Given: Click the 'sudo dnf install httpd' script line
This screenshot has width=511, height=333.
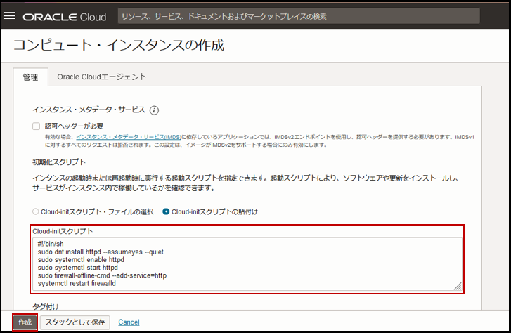Looking at the screenshot, I should pyautogui.click(x=101, y=252).
